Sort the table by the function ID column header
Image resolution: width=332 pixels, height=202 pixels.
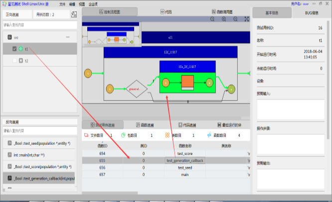[103, 146]
